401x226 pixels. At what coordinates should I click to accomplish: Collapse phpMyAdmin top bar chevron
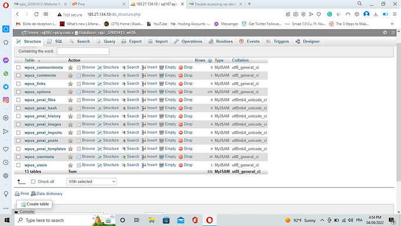point(393,33)
